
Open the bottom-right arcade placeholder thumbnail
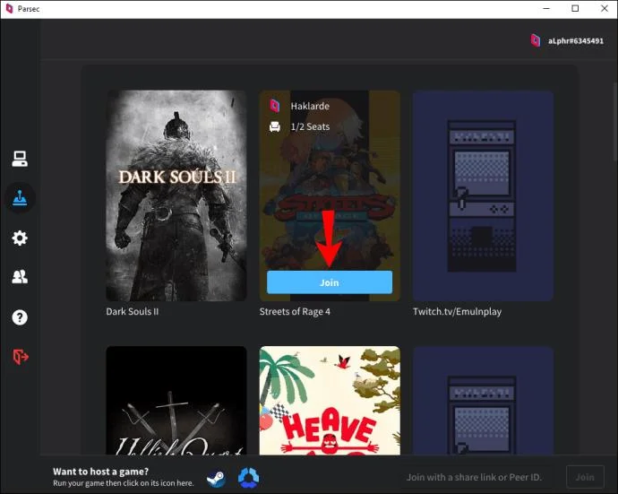point(483,400)
